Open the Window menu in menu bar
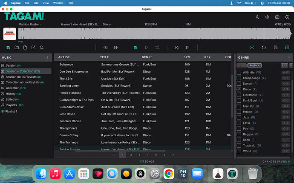294x183 pixels. tap(58, 3)
